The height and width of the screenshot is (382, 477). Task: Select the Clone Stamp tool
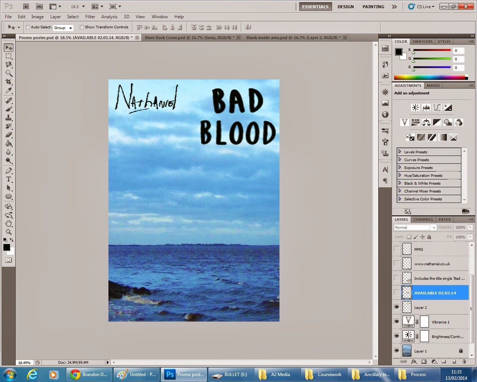point(9,118)
